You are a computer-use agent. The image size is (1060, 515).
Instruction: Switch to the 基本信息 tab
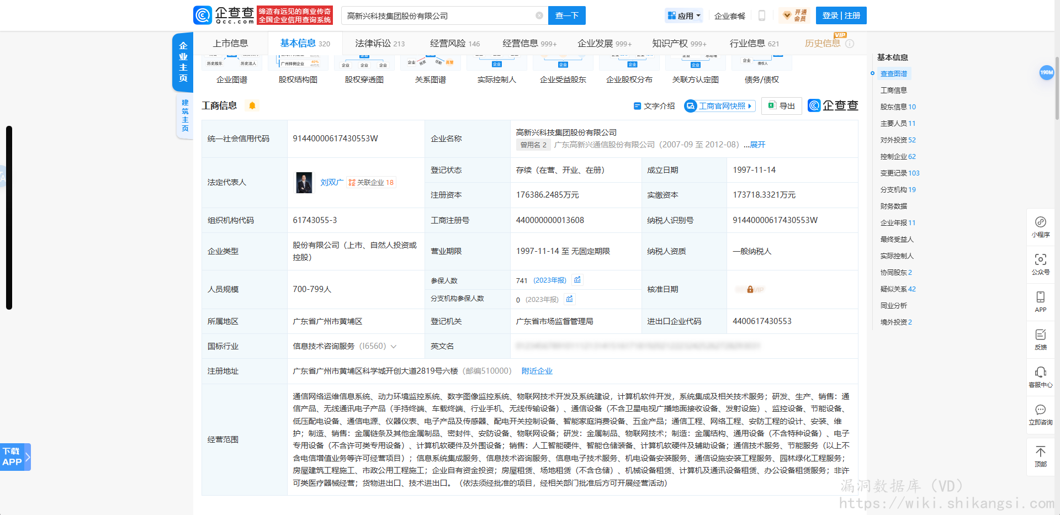click(x=305, y=43)
